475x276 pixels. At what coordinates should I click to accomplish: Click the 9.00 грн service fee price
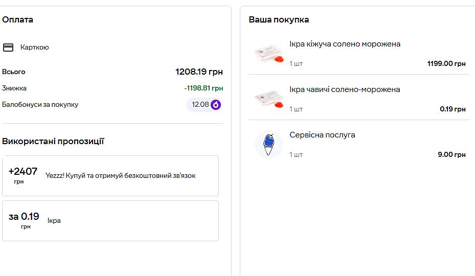[451, 154]
